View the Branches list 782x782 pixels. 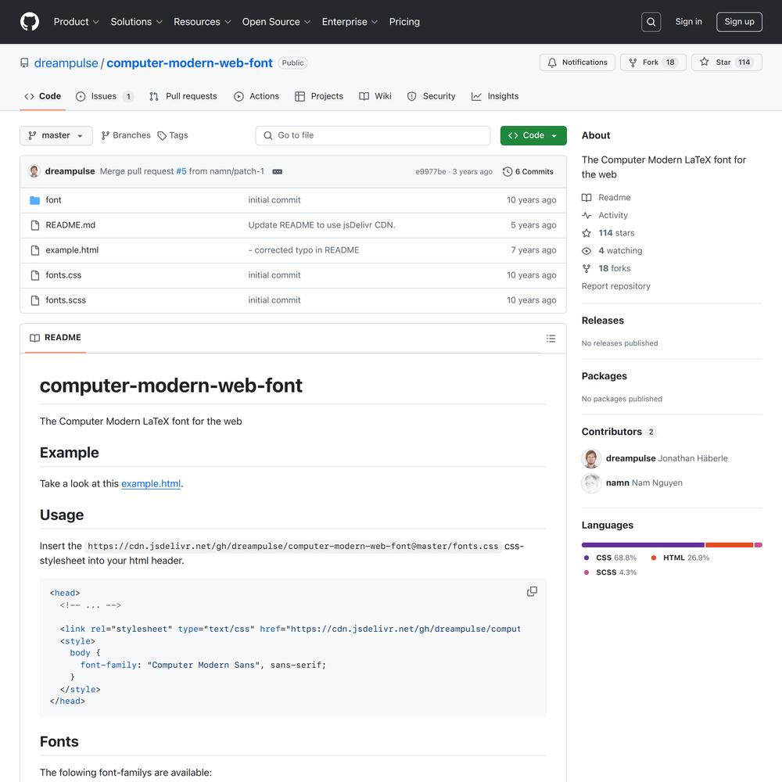126,135
